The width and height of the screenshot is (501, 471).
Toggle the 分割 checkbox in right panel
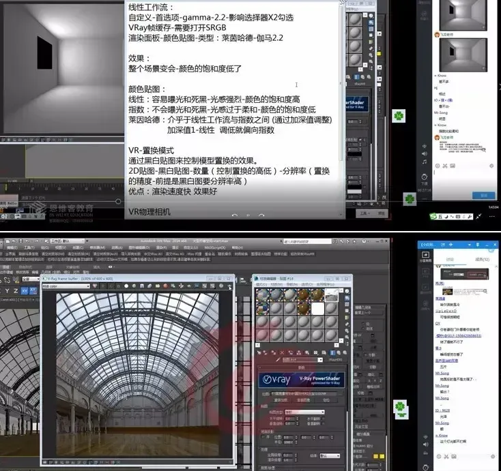point(366,354)
